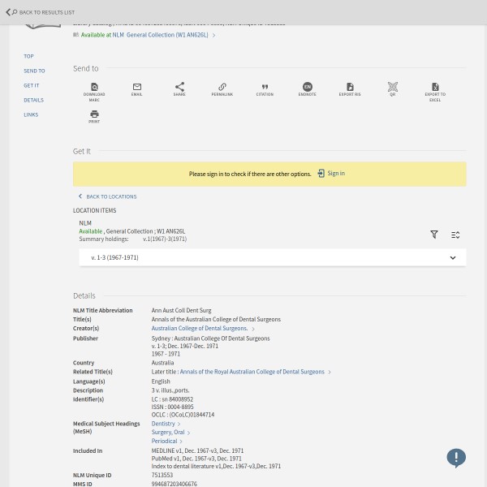Generate the QR code icon
Viewport: 487px width, 487px height.
coord(392,87)
